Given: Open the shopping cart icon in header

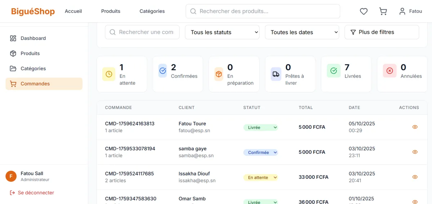Looking at the screenshot, I should click(383, 12).
